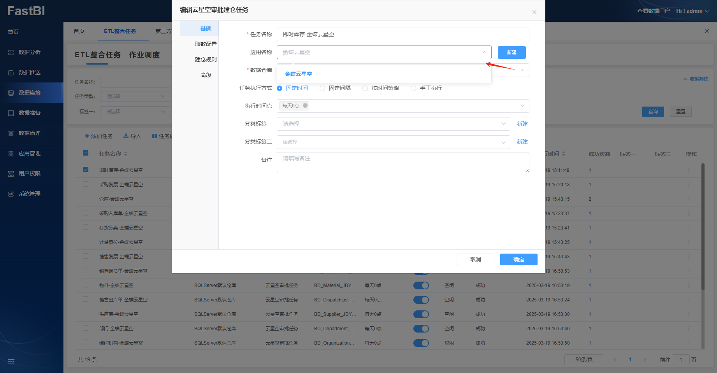The width and height of the screenshot is (717, 373).
Task: Go to the next page arrow
Action: (645, 360)
